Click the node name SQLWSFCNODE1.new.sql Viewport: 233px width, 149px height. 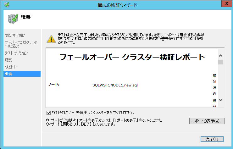(x=115, y=85)
